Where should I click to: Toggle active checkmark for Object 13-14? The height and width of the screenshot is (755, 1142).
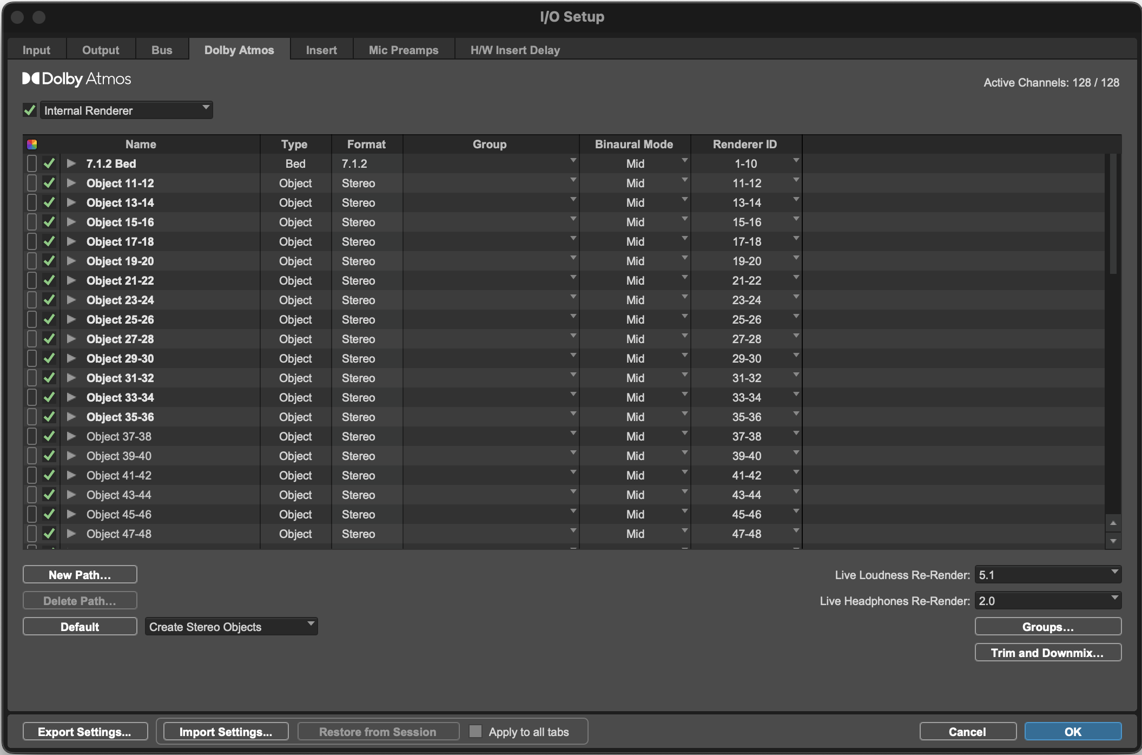[49, 202]
